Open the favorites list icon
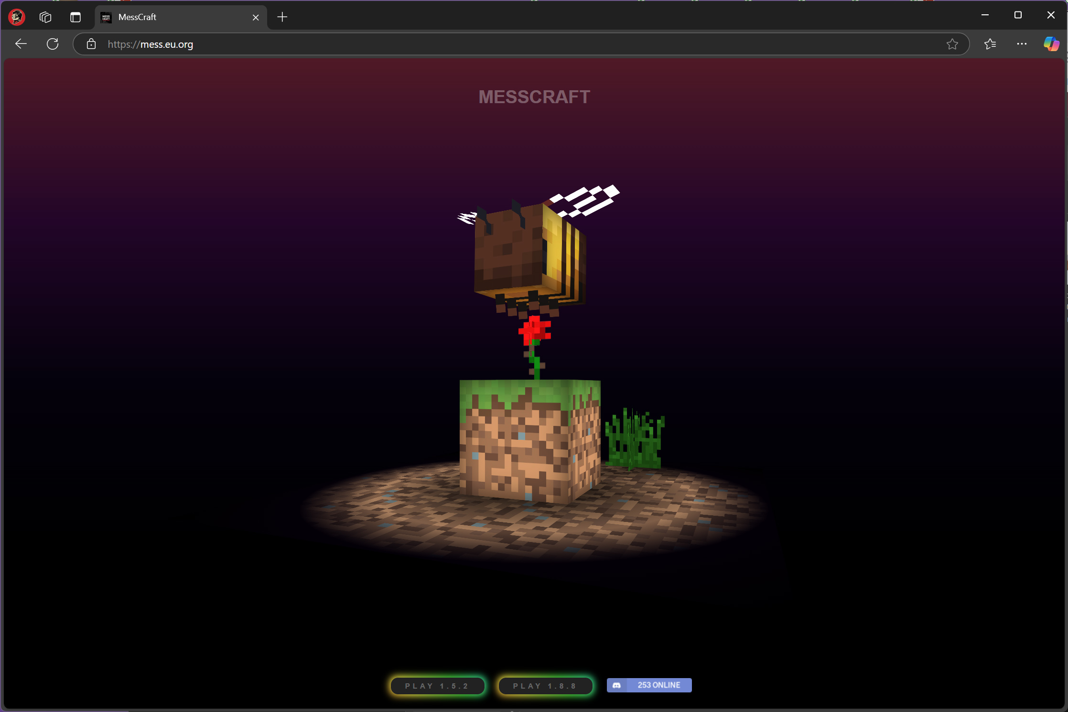The width and height of the screenshot is (1068, 712). click(x=990, y=44)
